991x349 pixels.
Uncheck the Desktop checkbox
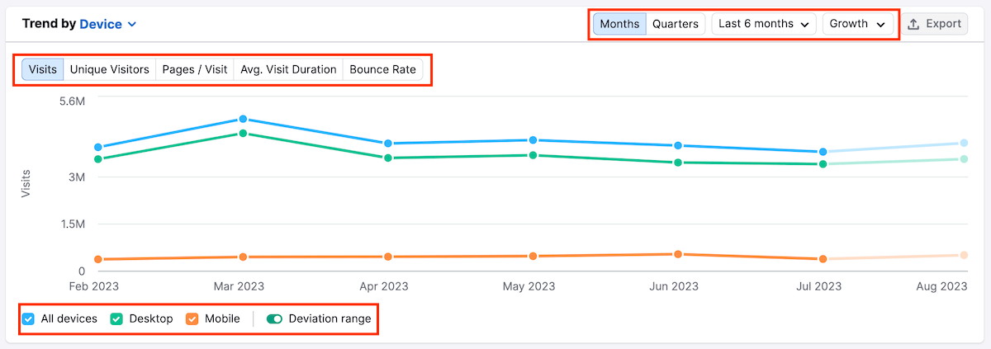pos(116,318)
